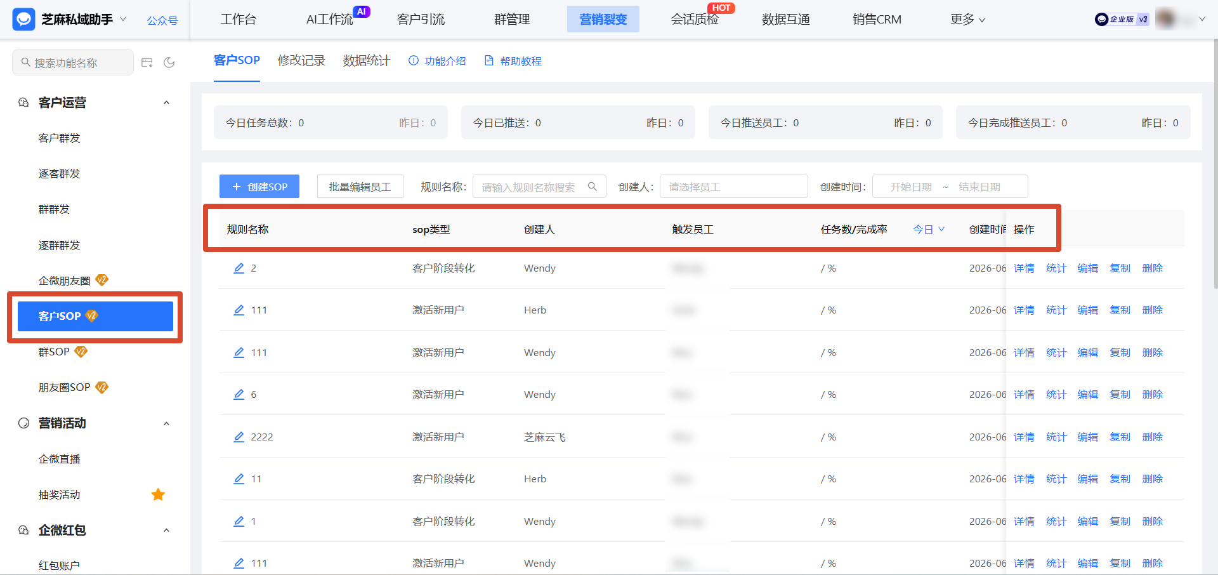Open 详情 for rule 2222

click(1024, 437)
